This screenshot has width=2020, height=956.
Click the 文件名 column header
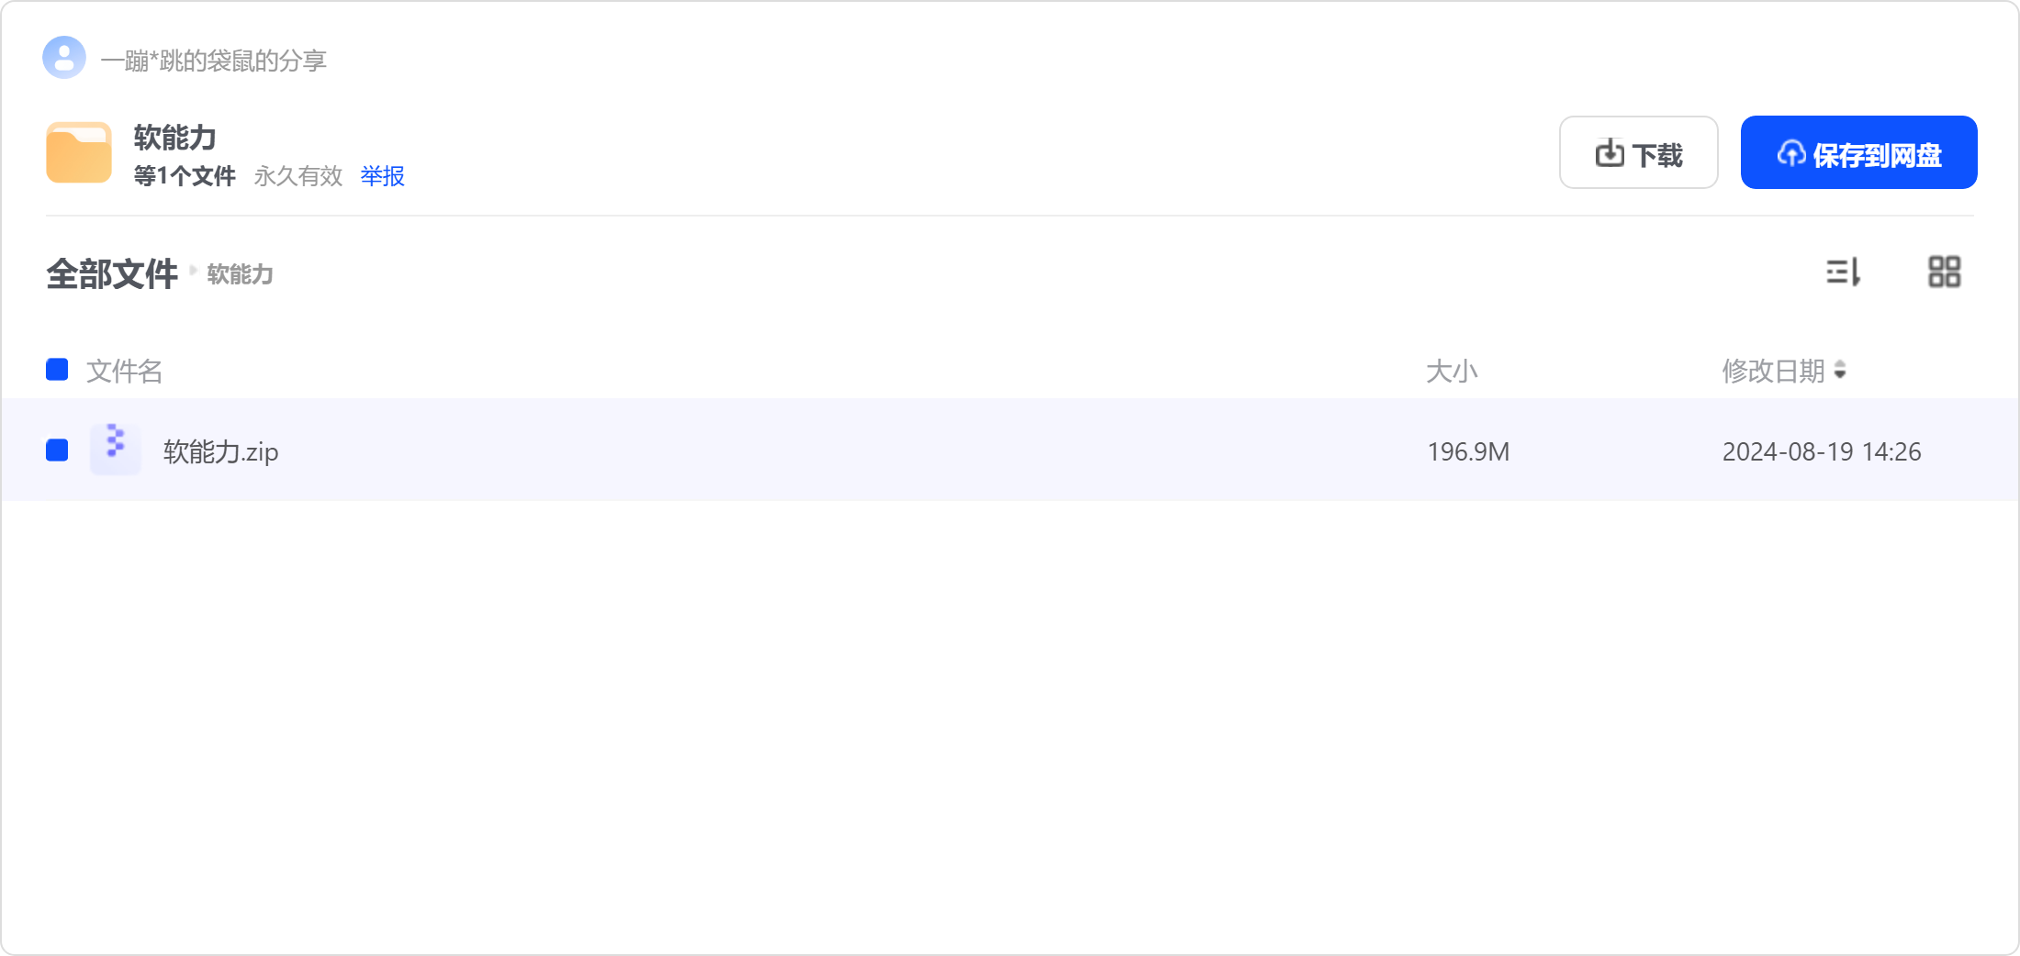point(124,371)
